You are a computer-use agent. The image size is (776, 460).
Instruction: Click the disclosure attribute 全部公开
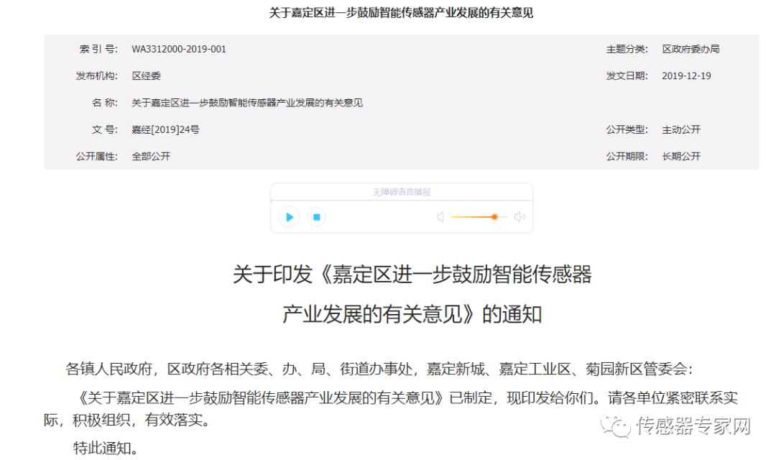point(151,156)
